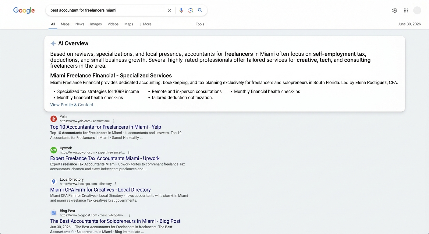The height and width of the screenshot is (234, 429).
Task: Open settings gear icon
Action: pyautogui.click(x=395, y=10)
